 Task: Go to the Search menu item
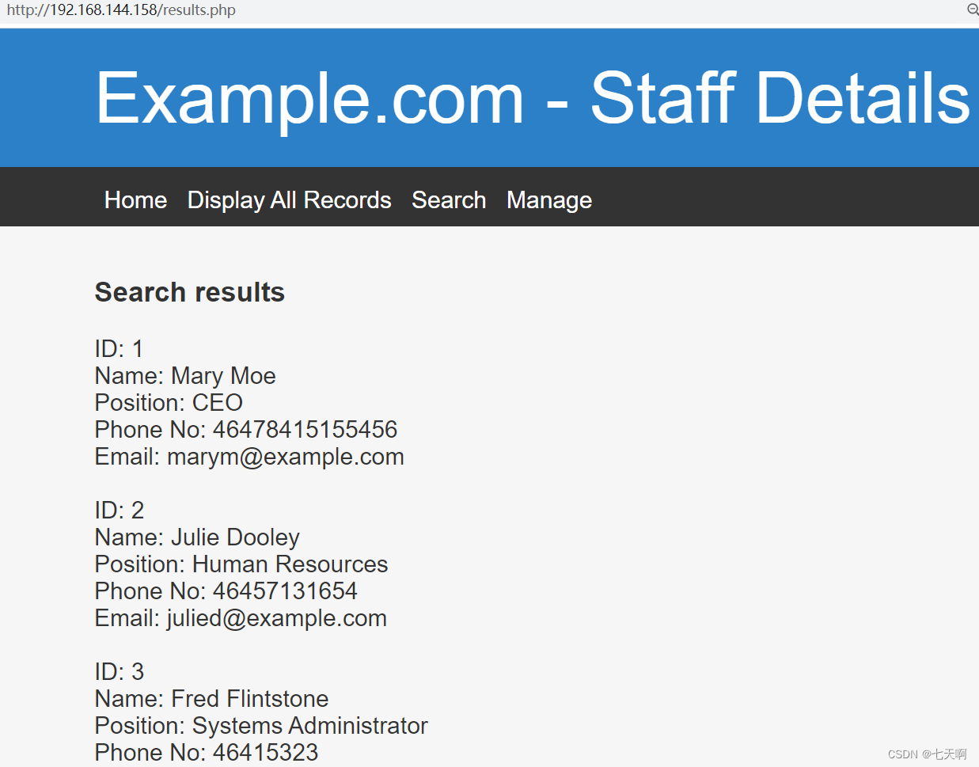(449, 200)
